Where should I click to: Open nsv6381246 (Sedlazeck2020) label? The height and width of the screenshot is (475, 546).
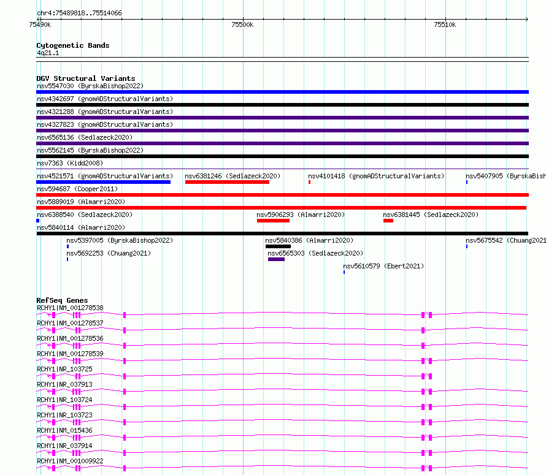point(233,176)
